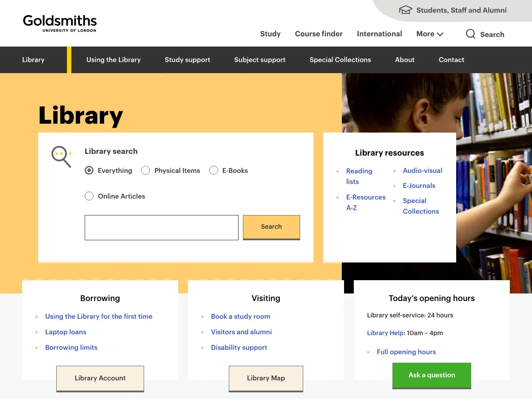
Task: Open the Using the Library tab
Action: pos(113,59)
